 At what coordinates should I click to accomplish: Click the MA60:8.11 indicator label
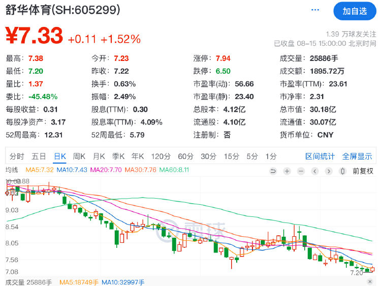point(174,170)
